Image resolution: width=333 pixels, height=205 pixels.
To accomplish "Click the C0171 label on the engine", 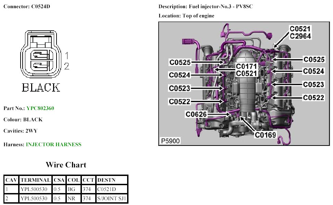I will point(247,66).
